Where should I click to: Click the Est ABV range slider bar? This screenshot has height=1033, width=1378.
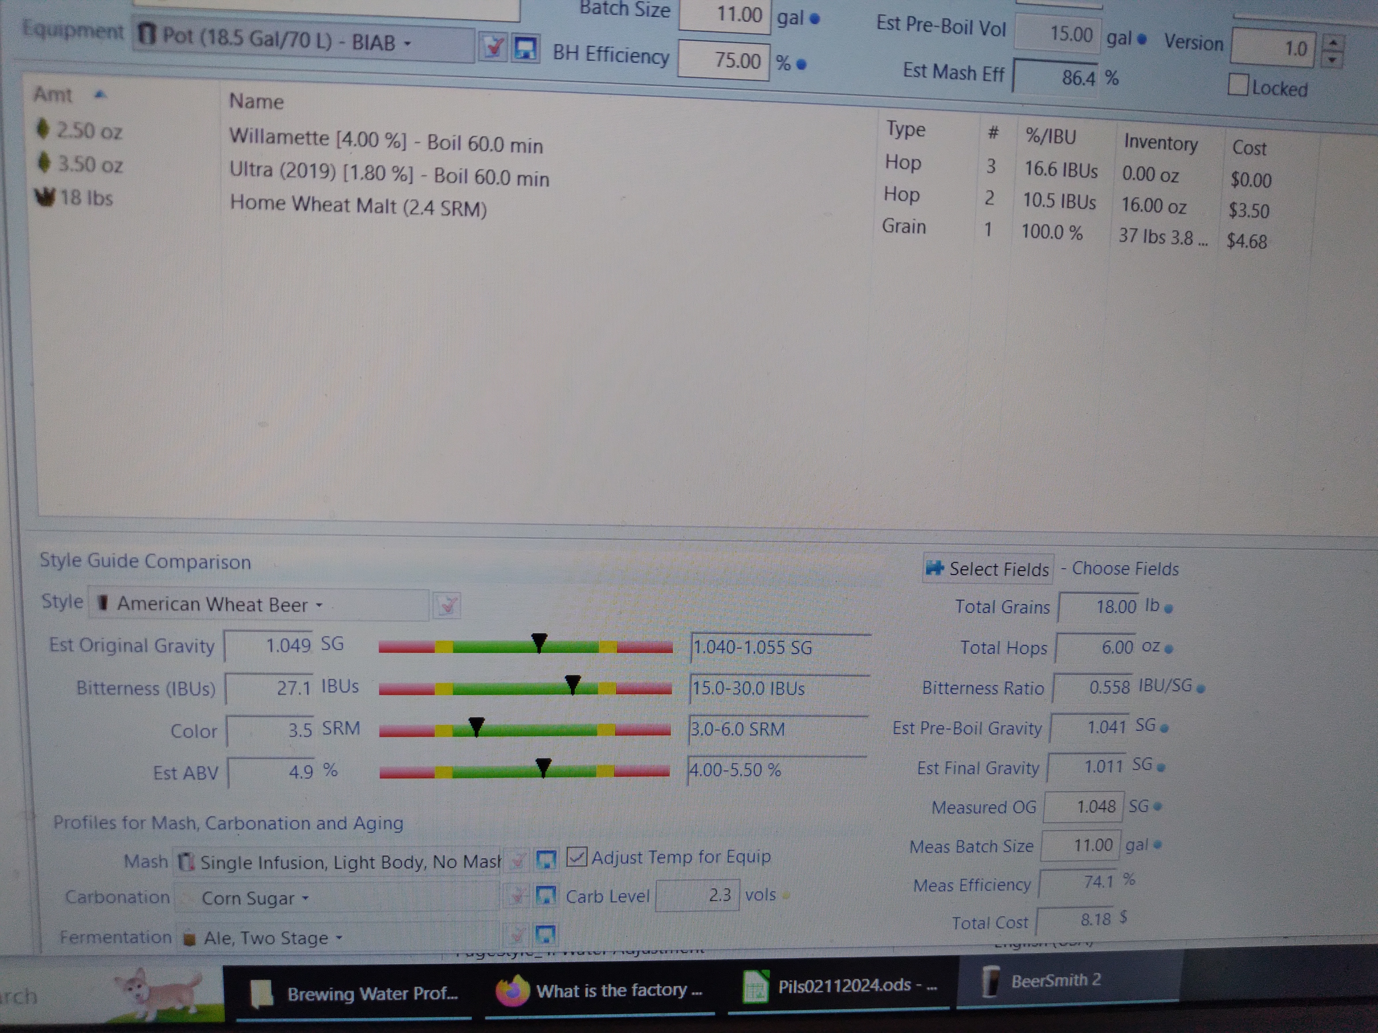pyautogui.click(x=524, y=772)
